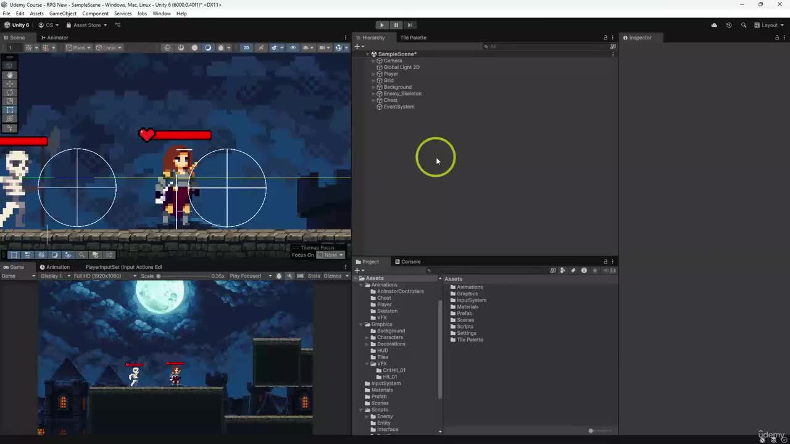Open the Window menu
The image size is (790, 444).
pos(161,14)
